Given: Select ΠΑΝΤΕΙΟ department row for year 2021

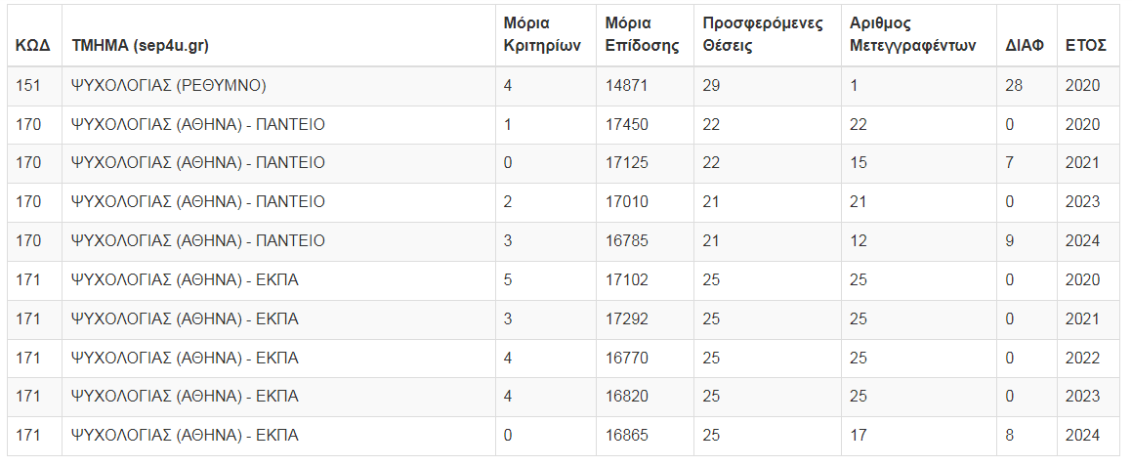Looking at the screenshot, I should pyautogui.click(x=197, y=163).
